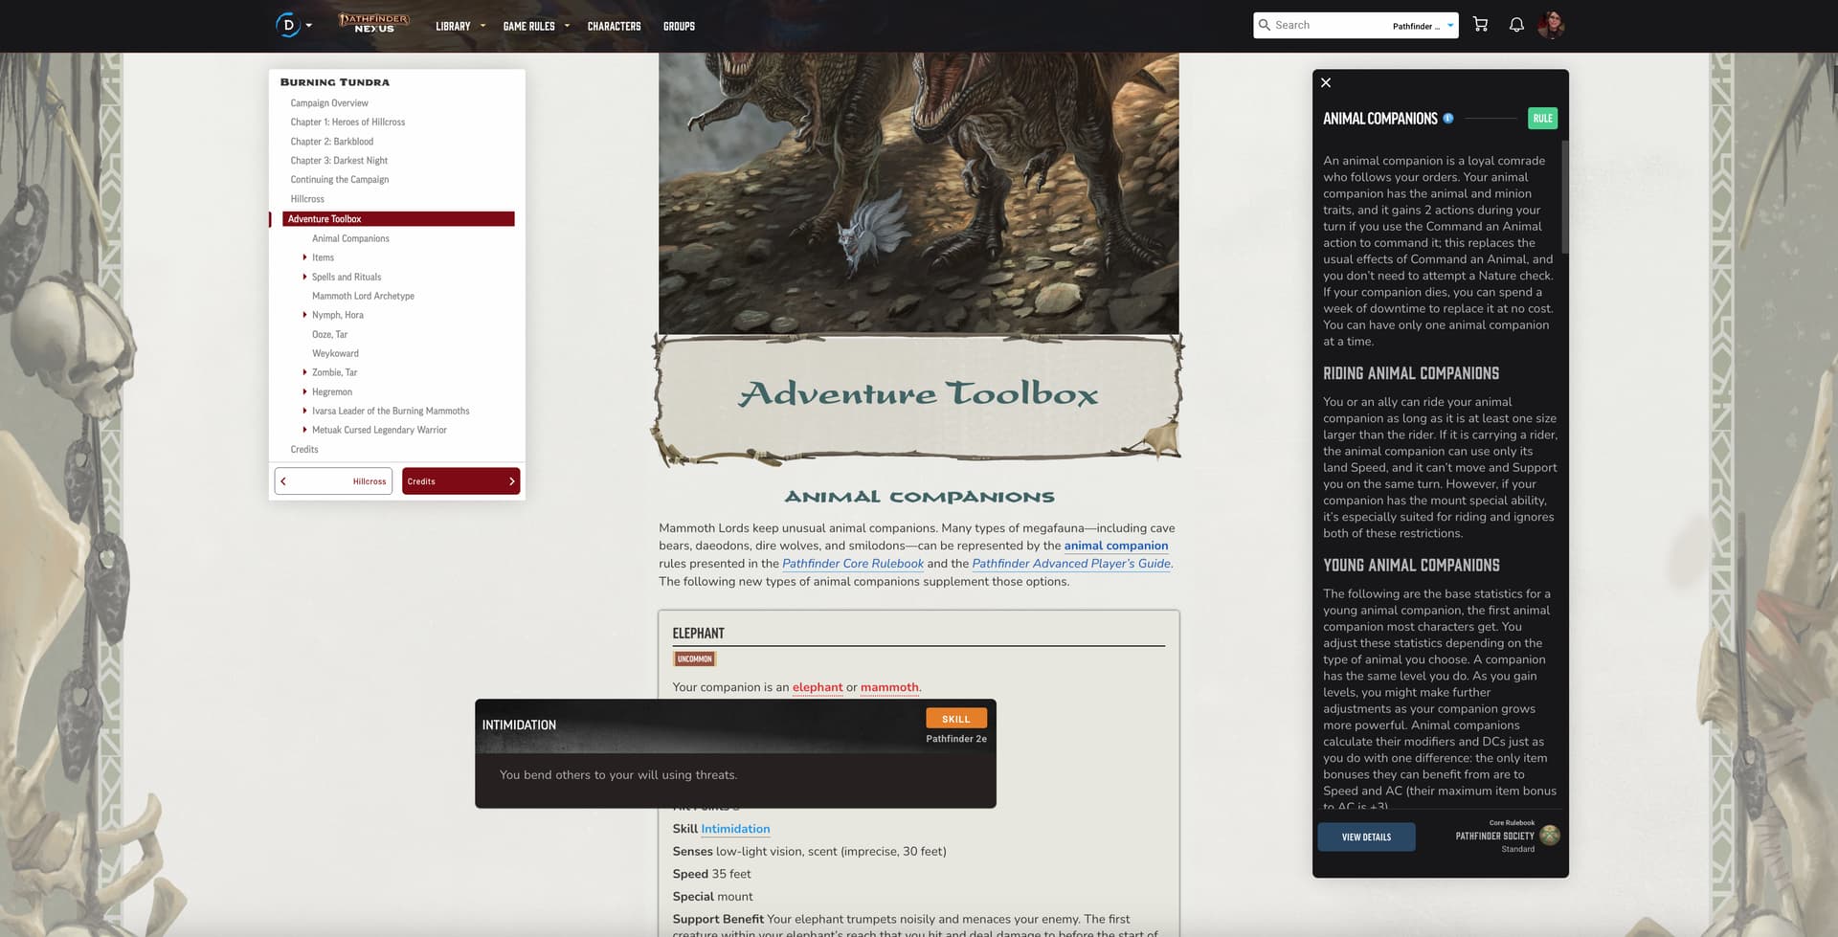1838x937 pixels.
Task: Follow the Pathfinder Core Rulebook link
Action: point(852,564)
